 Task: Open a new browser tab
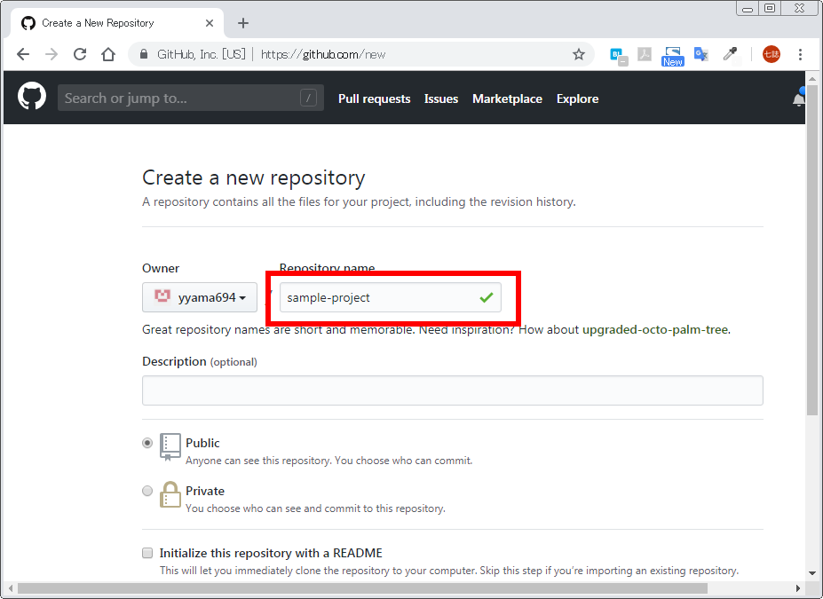pyautogui.click(x=243, y=23)
